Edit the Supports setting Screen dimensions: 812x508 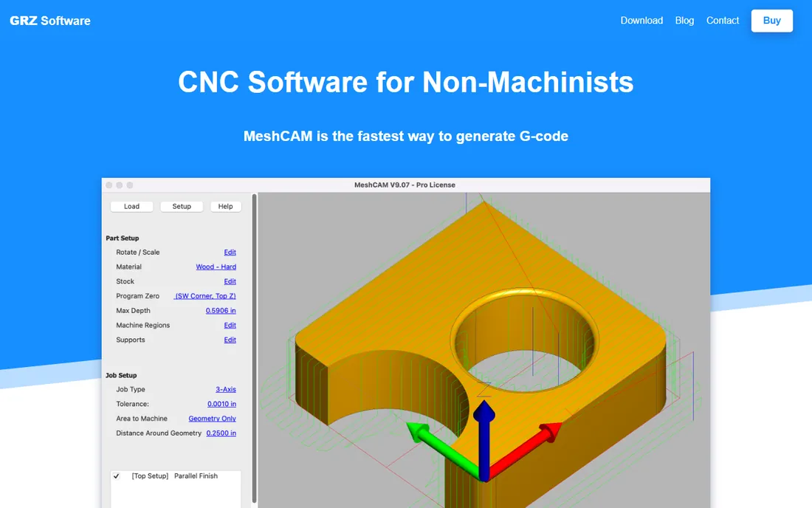(x=230, y=340)
